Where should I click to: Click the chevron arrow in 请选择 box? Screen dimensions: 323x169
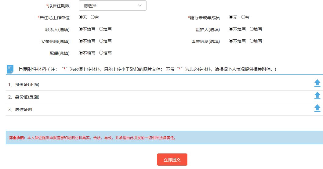click(x=140, y=6)
